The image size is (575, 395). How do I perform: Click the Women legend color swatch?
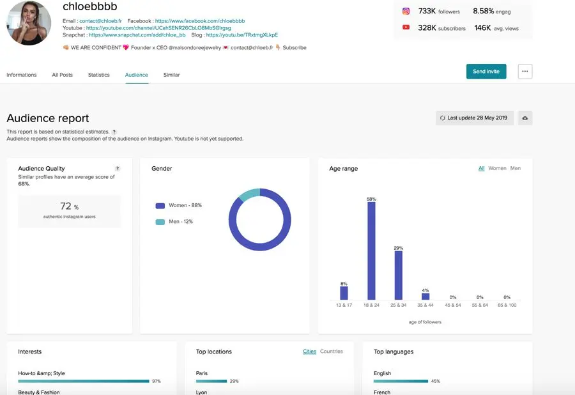160,206
